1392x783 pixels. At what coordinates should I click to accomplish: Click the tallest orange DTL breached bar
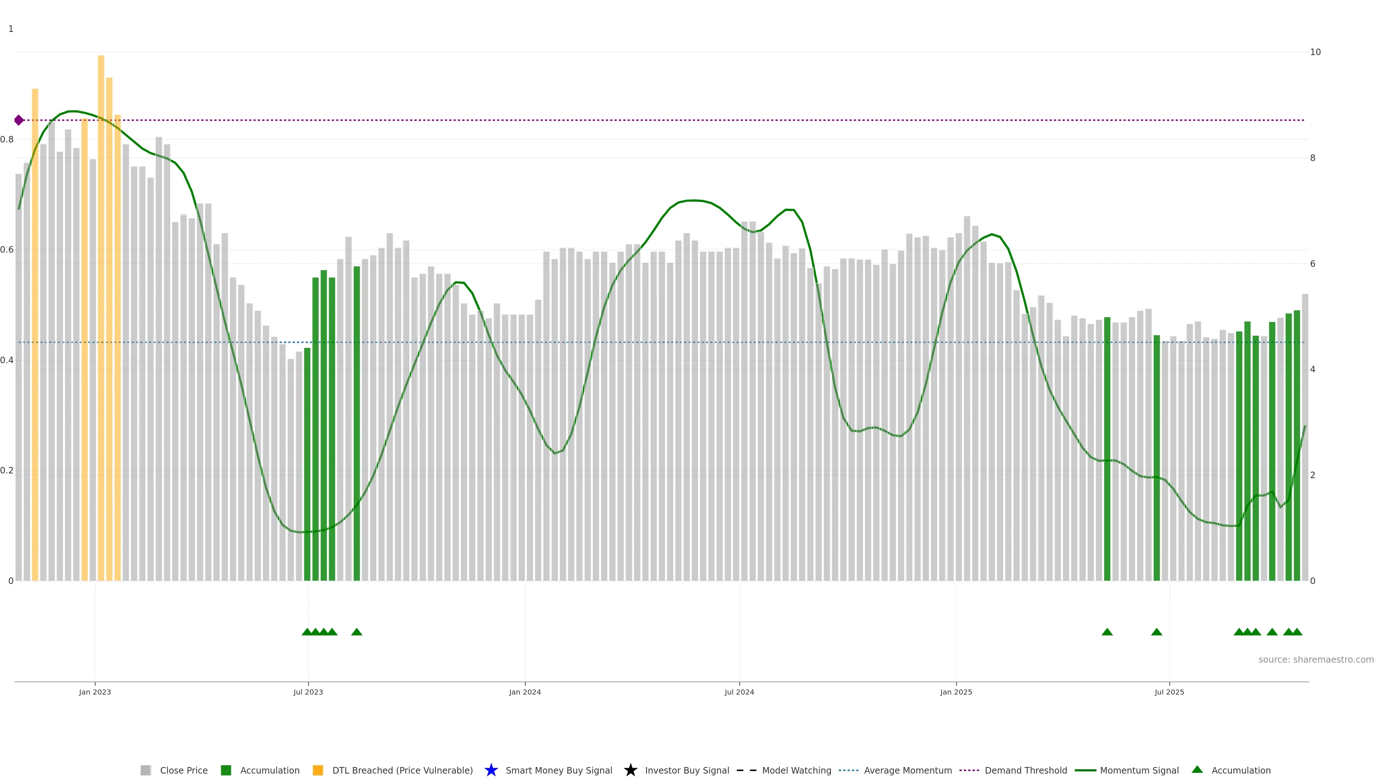pyautogui.click(x=101, y=270)
